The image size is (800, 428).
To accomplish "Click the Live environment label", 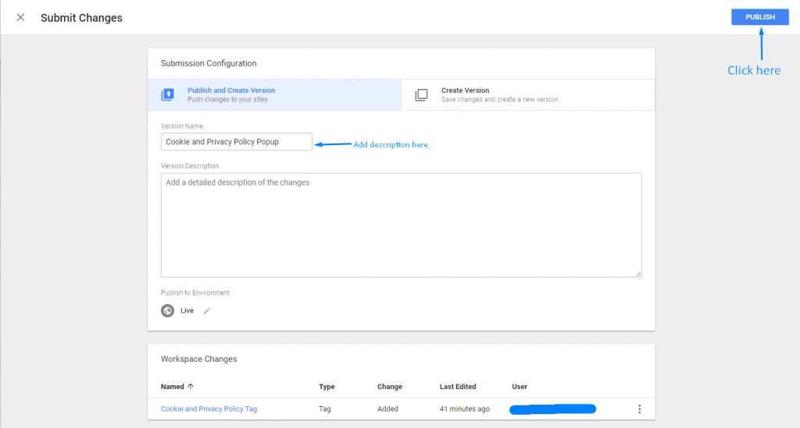I will 187,310.
